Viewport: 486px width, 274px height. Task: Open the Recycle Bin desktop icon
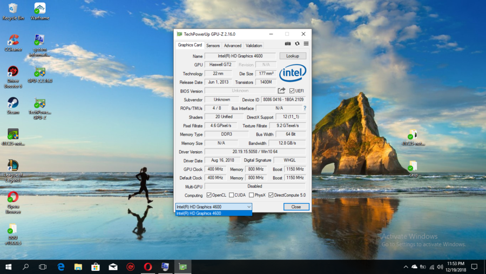pos(13,11)
